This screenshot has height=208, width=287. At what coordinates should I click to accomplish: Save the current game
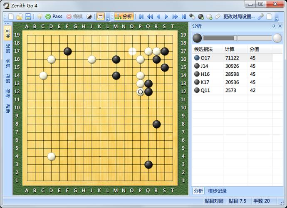(x=28, y=17)
